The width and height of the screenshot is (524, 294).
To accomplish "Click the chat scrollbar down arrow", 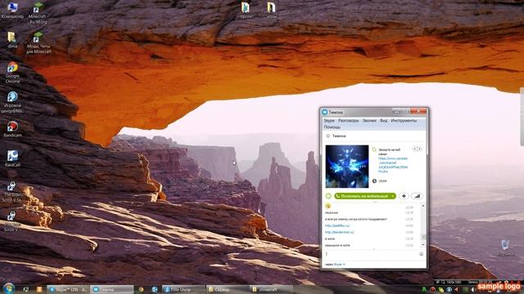I will point(423,245).
